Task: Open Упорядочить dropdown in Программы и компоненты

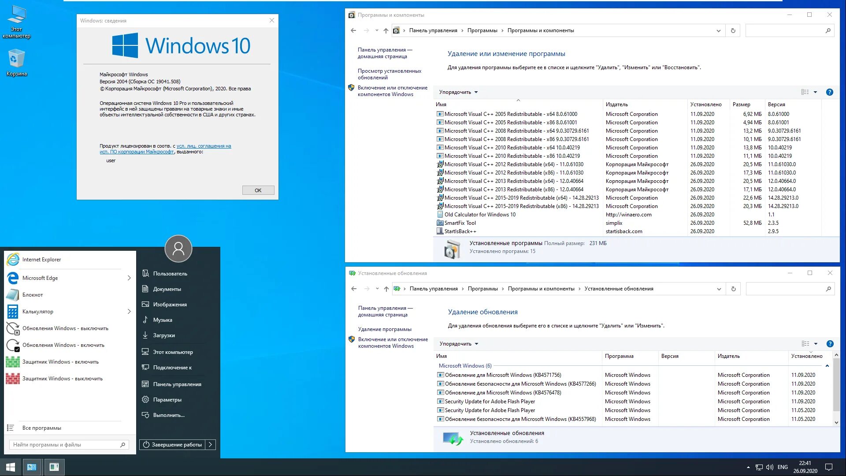Action: tap(458, 92)
